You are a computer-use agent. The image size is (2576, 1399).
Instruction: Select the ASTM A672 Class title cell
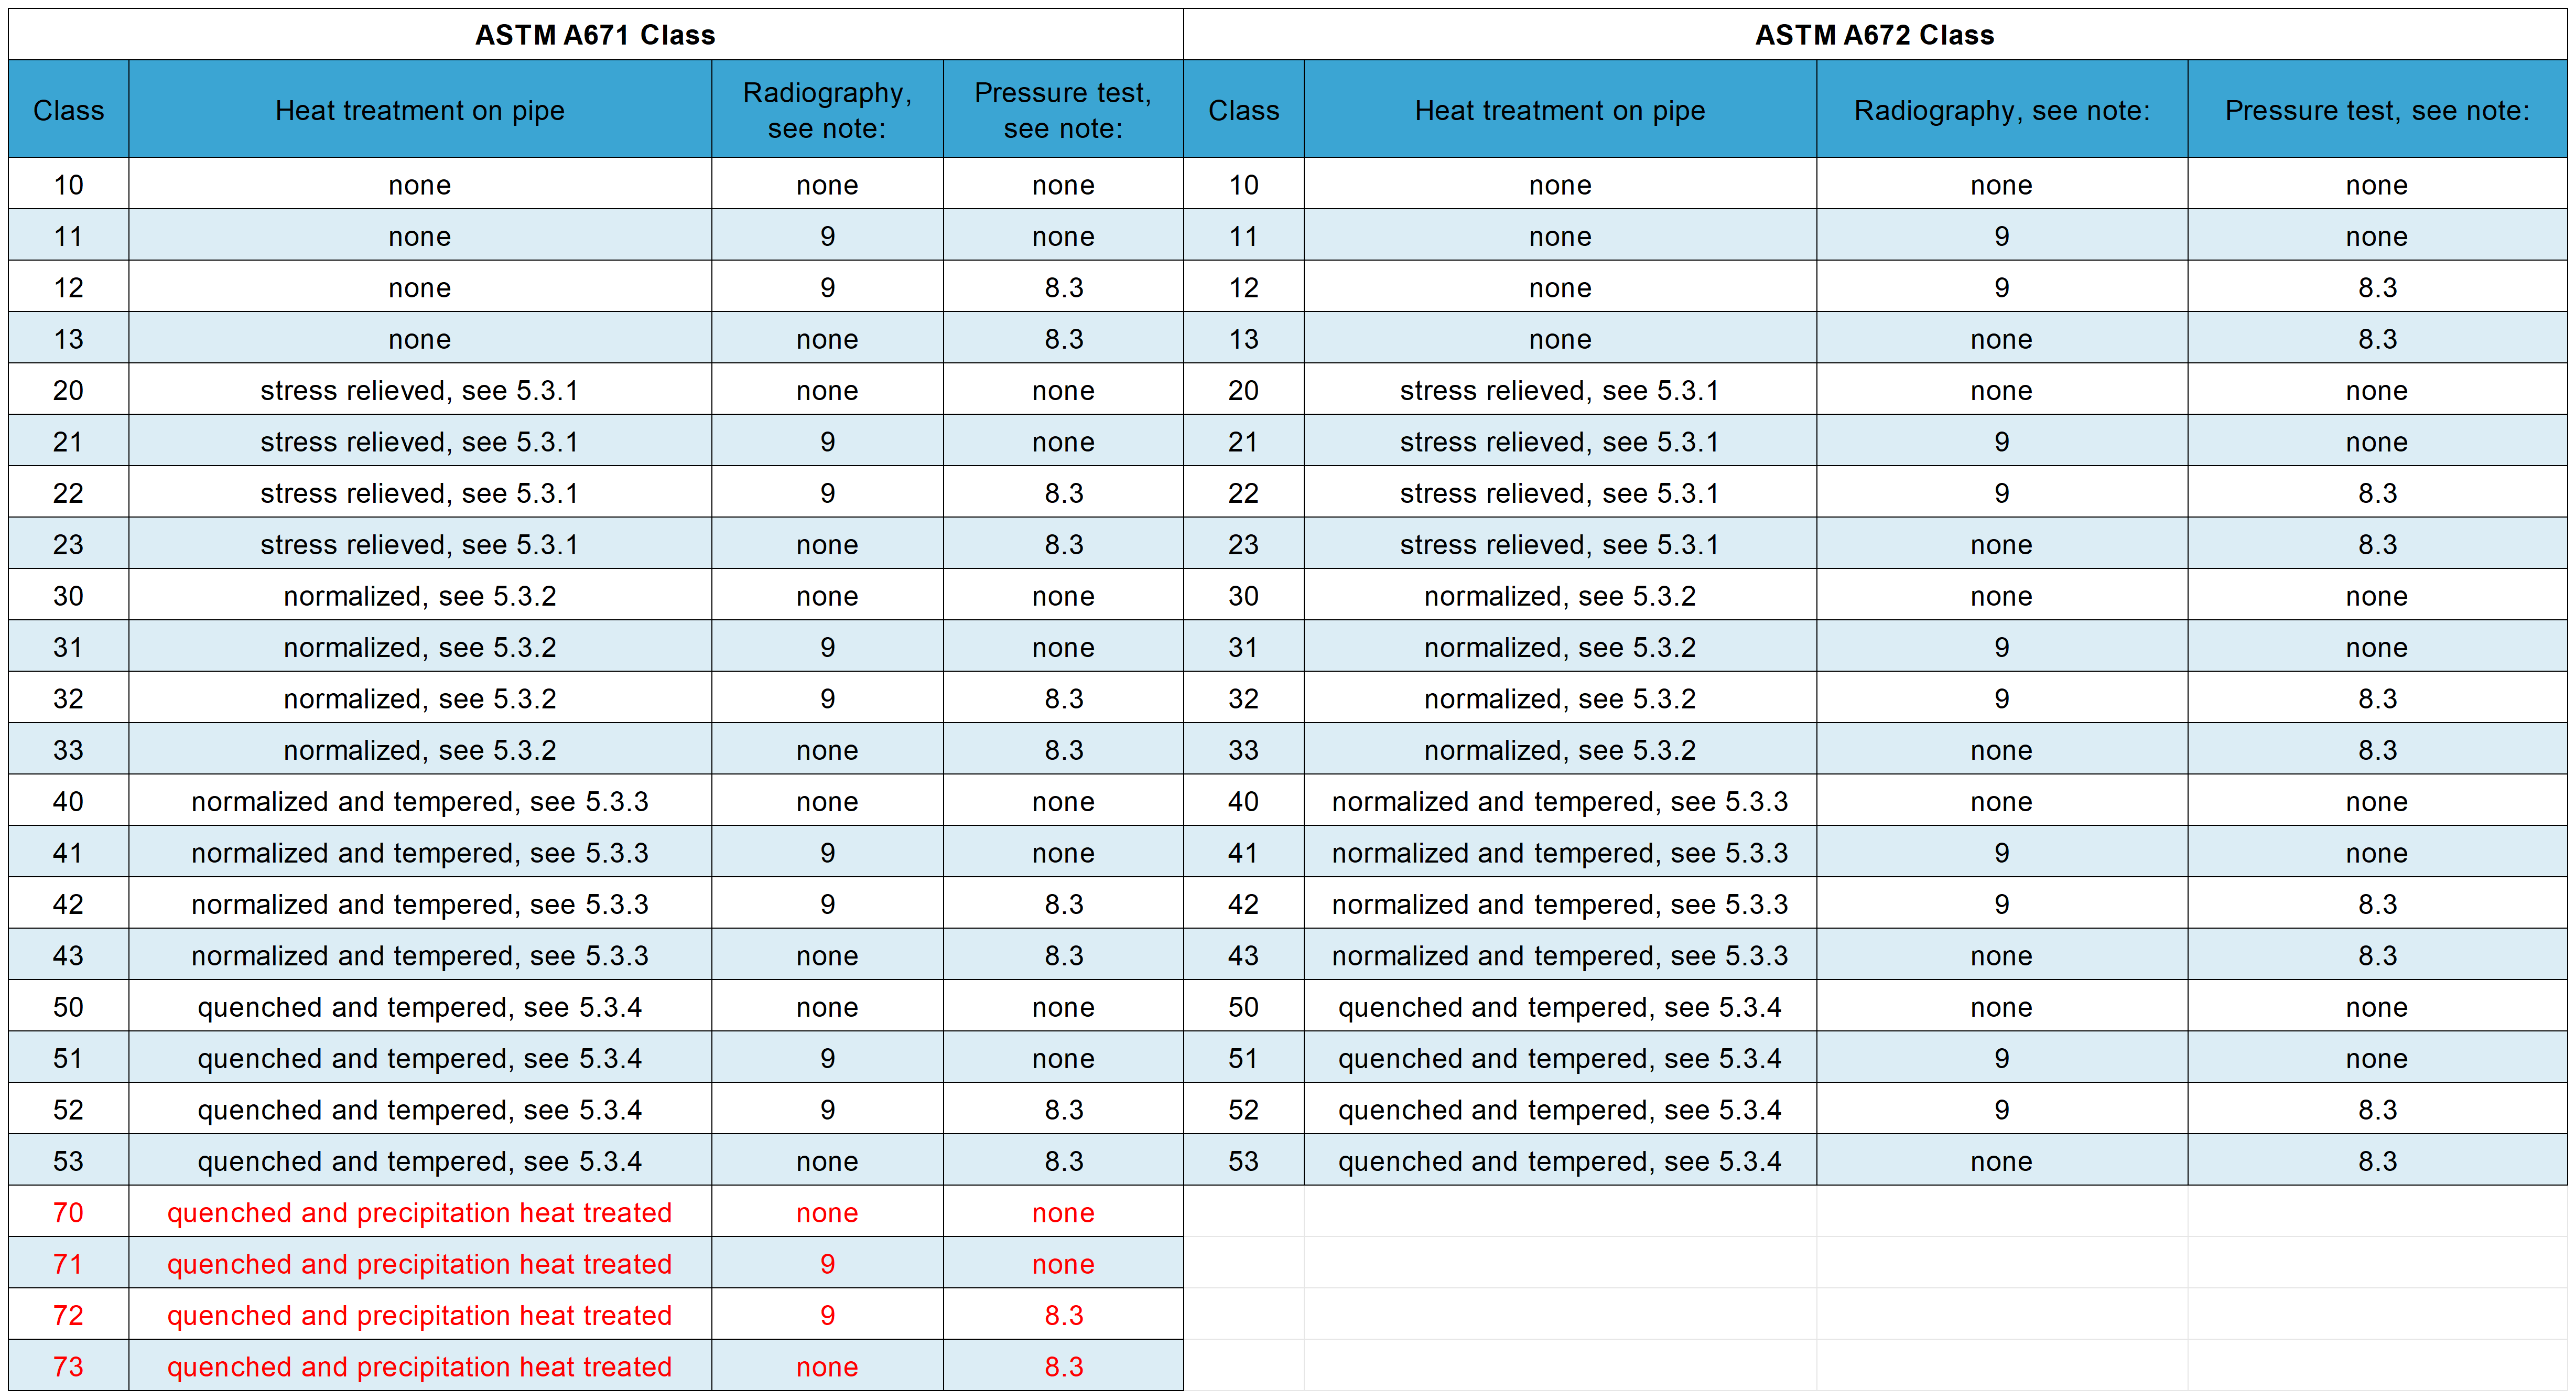(1875, 35)
